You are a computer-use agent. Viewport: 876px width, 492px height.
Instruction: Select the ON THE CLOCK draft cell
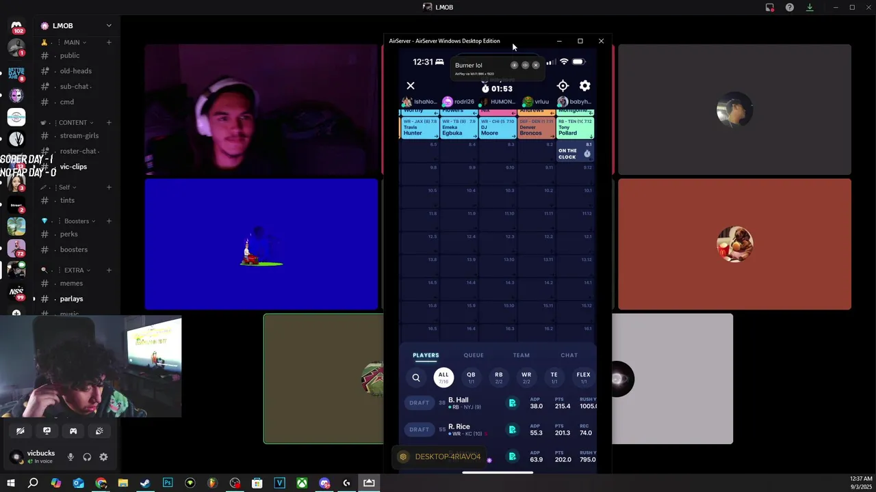pyautogui.click(x=575, y=152)
